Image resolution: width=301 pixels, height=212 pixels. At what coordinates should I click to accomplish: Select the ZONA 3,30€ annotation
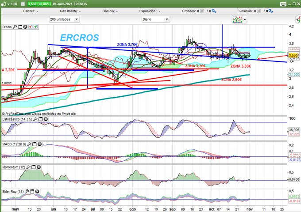click(x=240, y=66)
